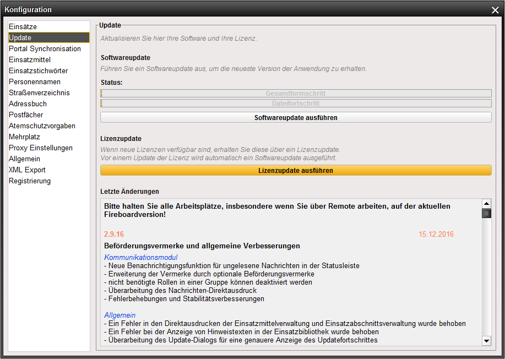Click the changelog scrollbar up arrow
Screen dimensions: 505x359
tap(486, 203)
